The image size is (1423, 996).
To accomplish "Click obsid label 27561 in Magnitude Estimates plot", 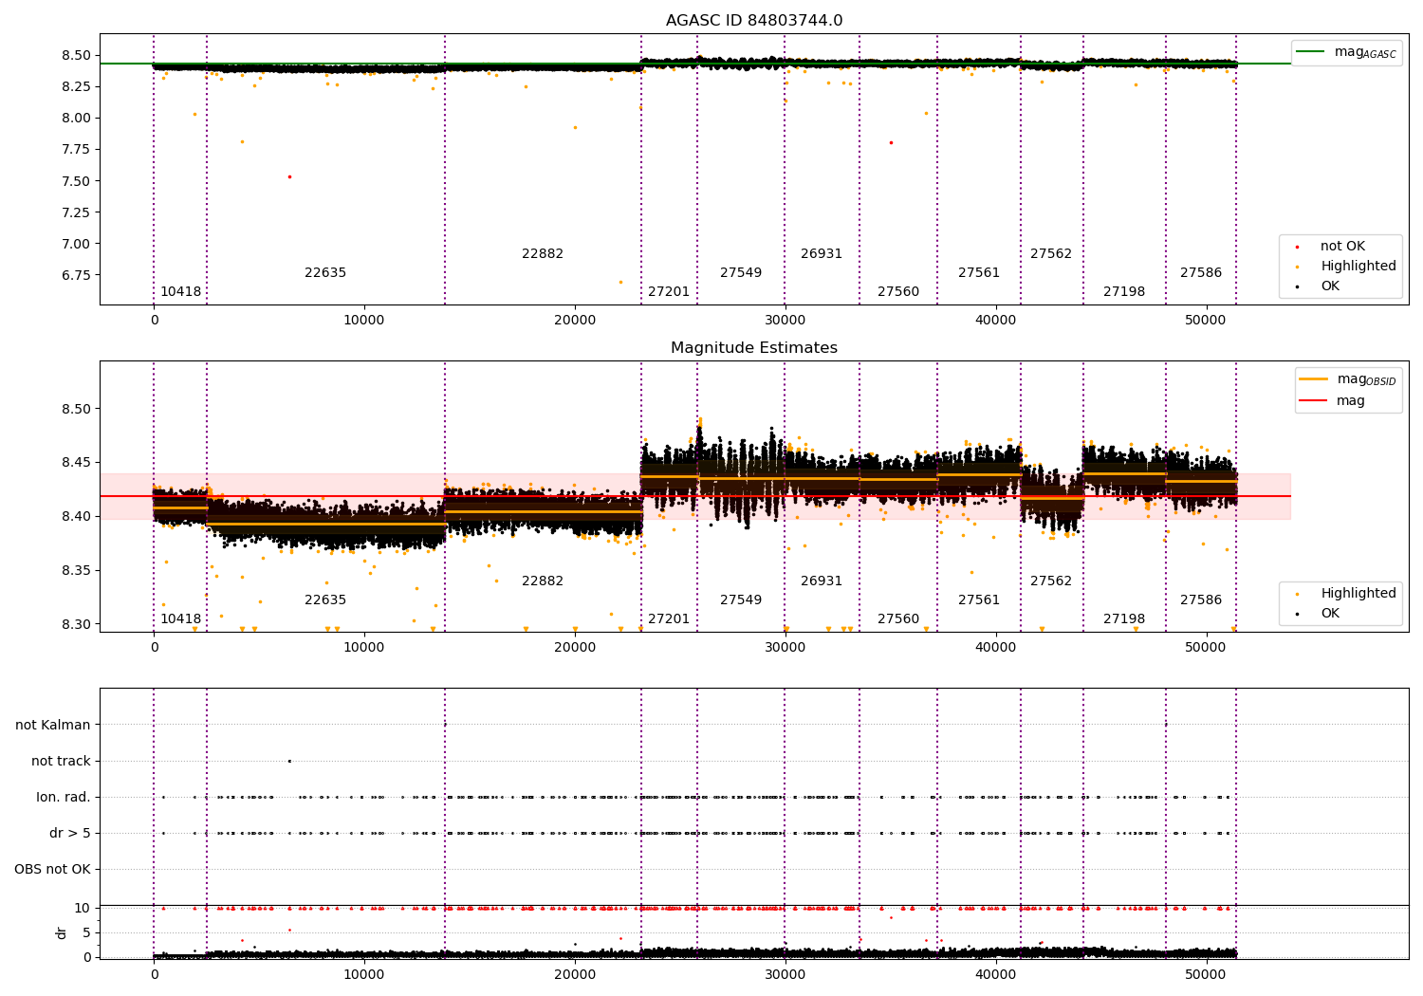I will 979,600.
